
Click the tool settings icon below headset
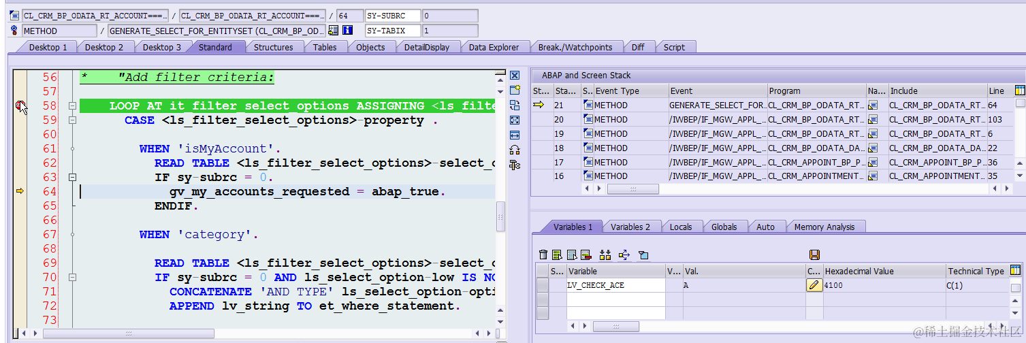click(x=515, y=165)
